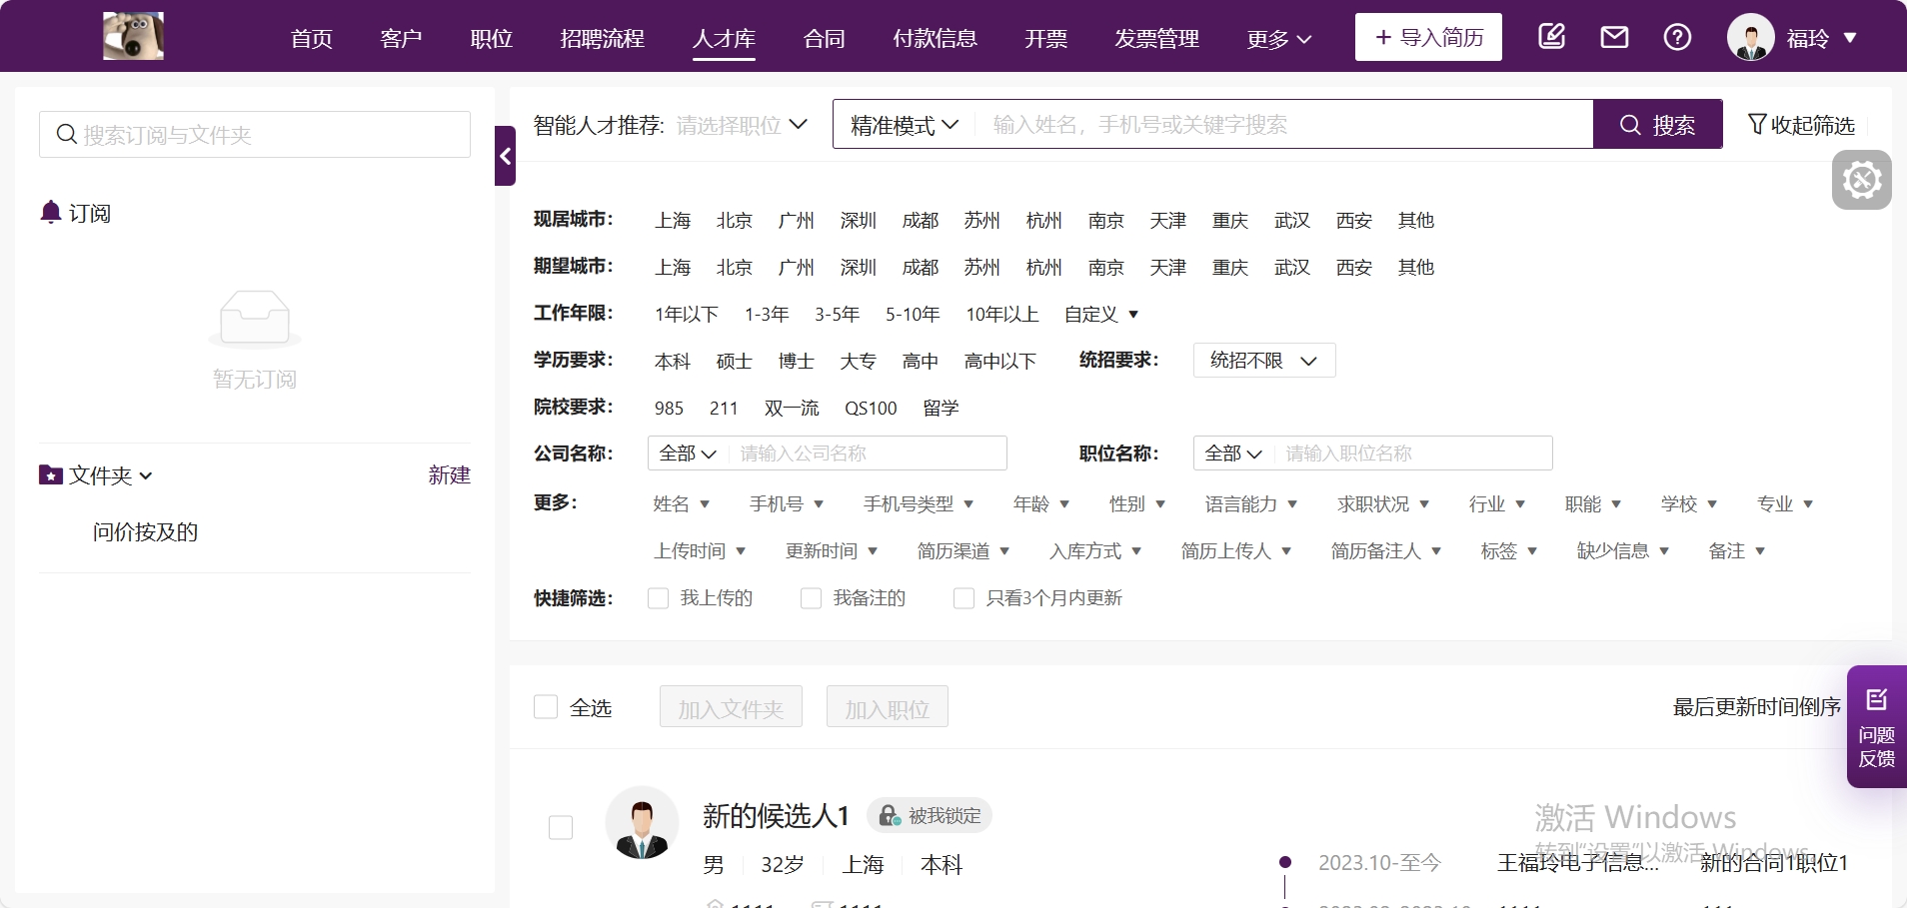Select 上海 in 现居城市 row
Screen dimensions: 1907x908
pos(673,221)
